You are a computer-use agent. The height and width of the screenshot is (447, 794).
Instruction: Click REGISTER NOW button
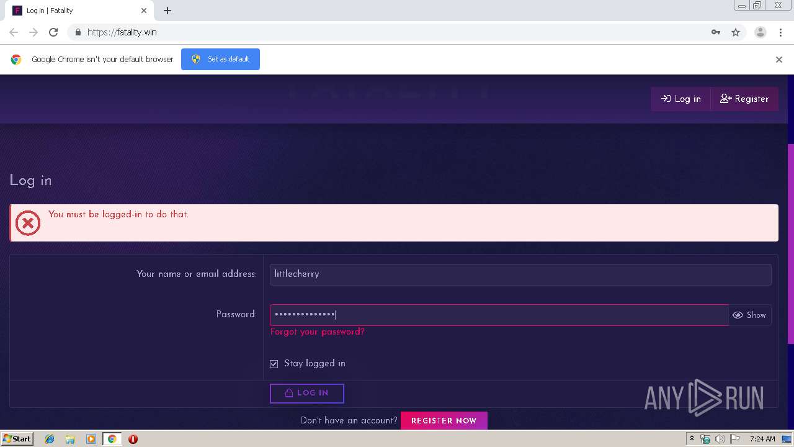(x=444, y=420)
